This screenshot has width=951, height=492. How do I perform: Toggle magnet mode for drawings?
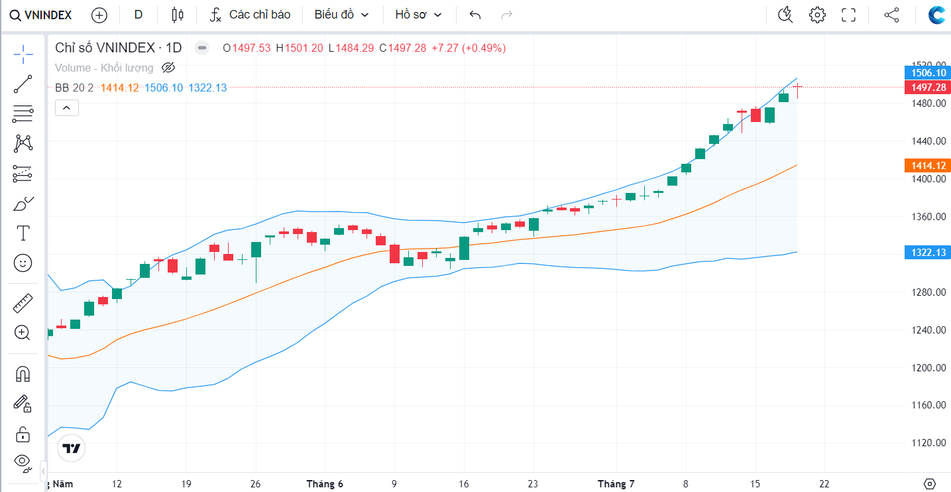[23, 374]
